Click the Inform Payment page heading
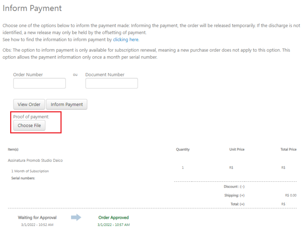The image size is (304, 230). coord(32,8)
